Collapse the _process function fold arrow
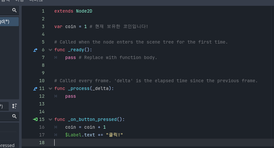This screenshot has width=274, height=148. click(50, 89)
